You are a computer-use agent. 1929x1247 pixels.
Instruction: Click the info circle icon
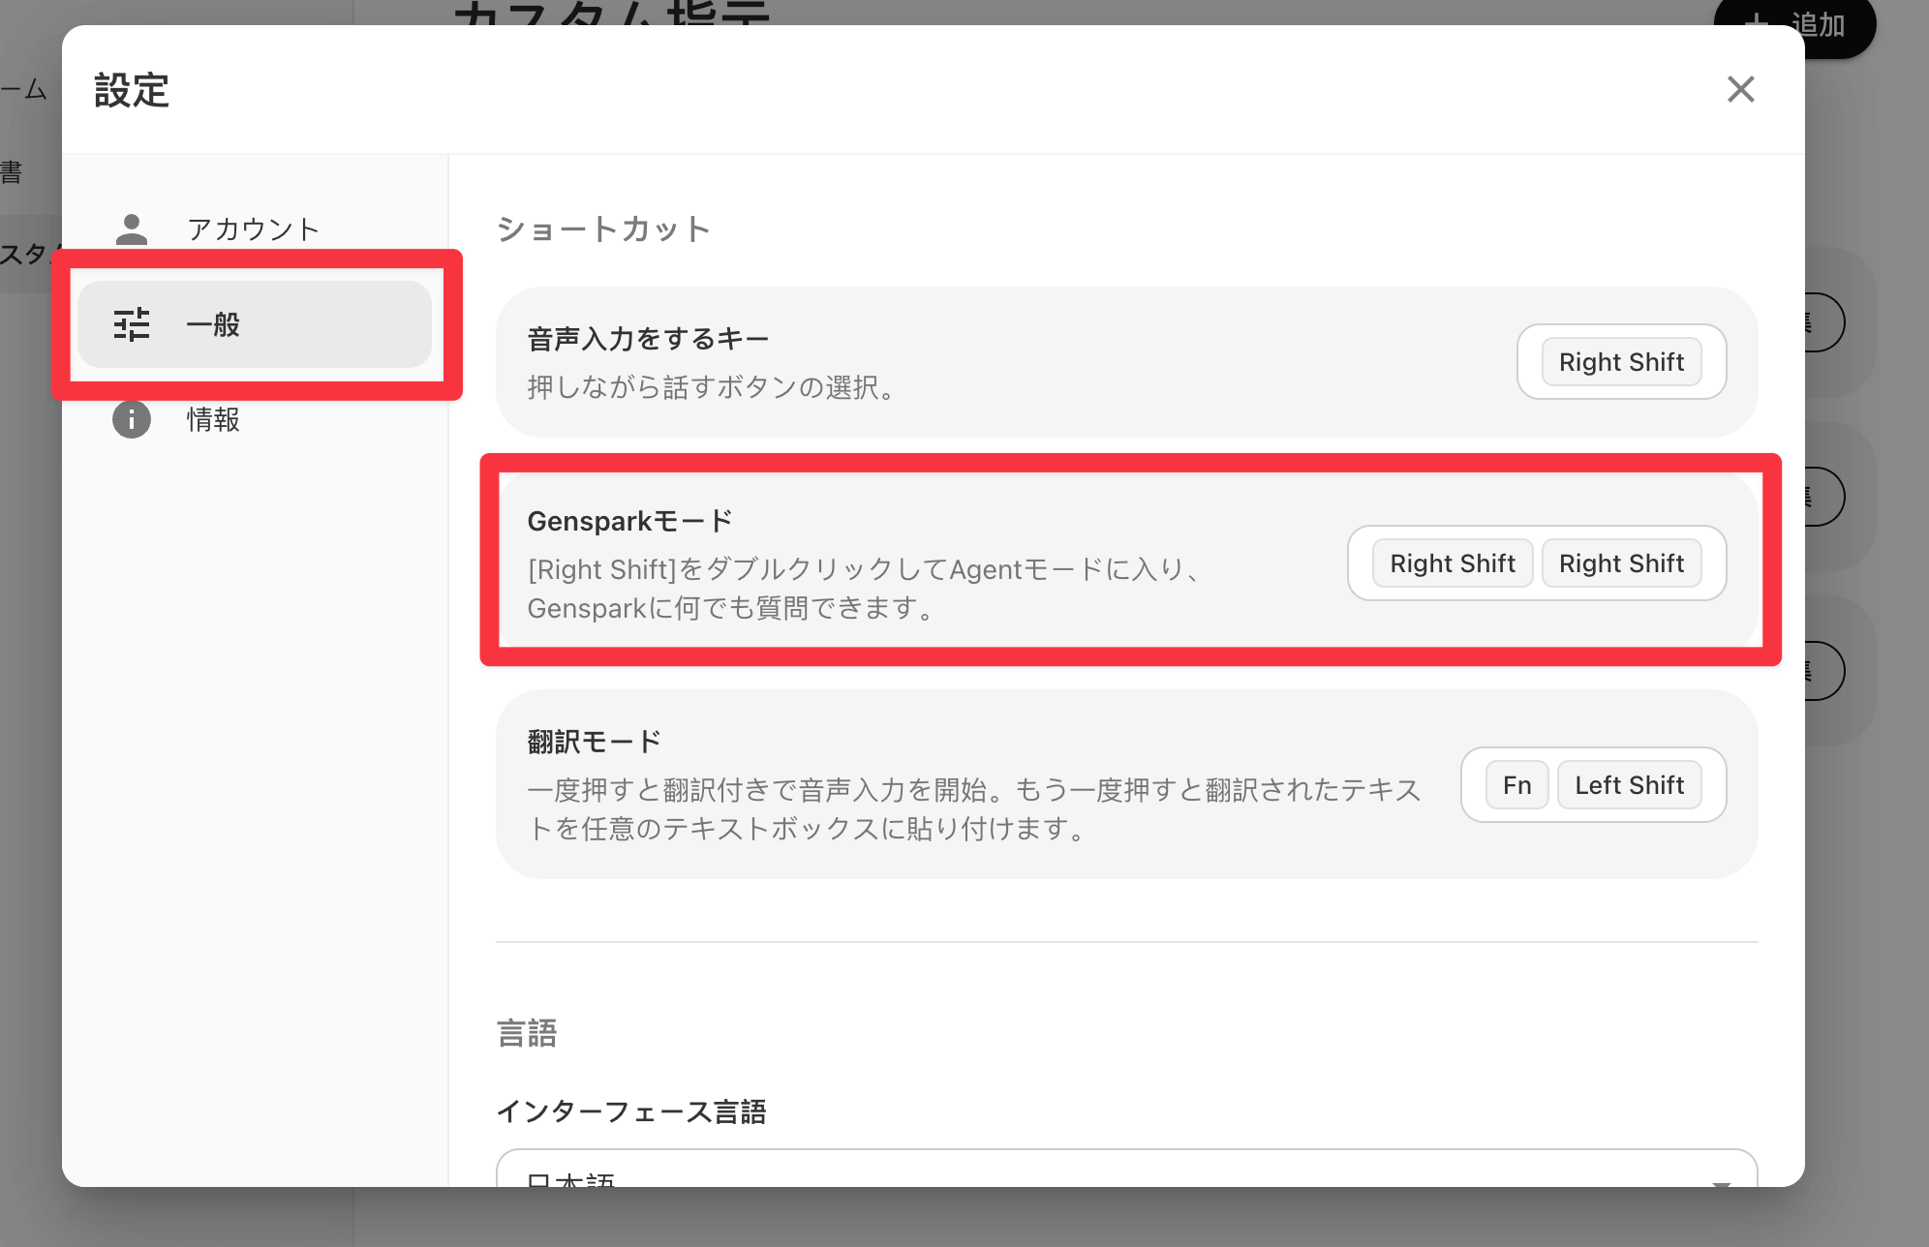point(132,419)
